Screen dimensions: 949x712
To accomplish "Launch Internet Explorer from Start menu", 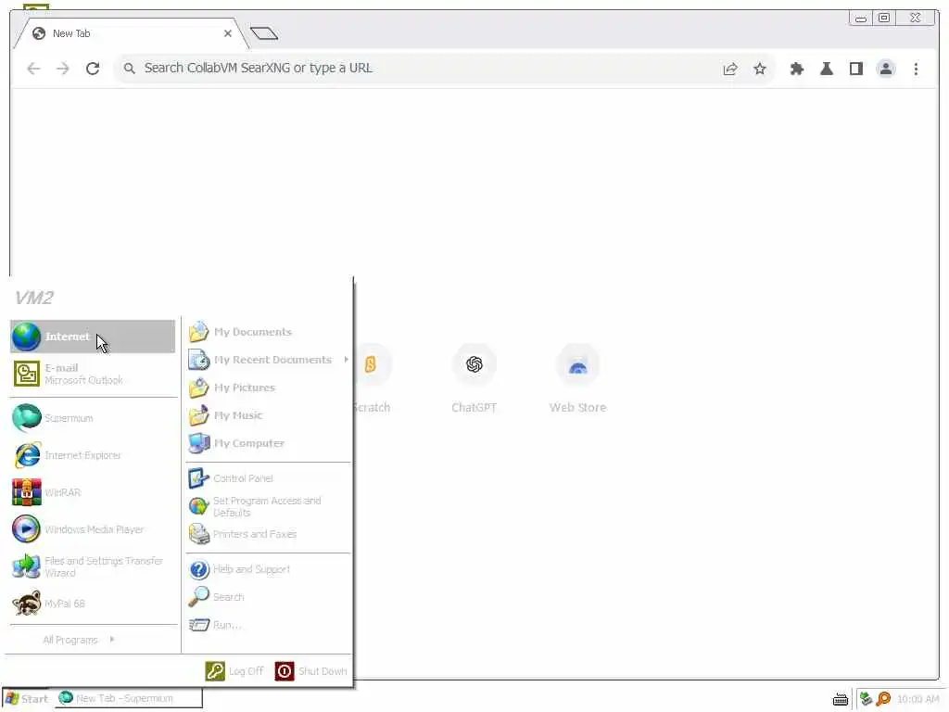I will click(93, 455).
